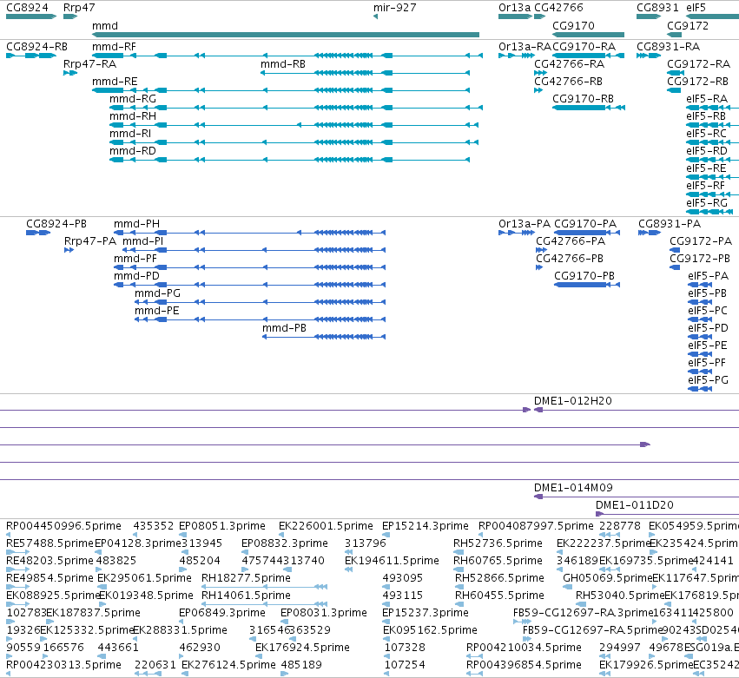This screenshot has width=739, height=678.
Task: Select the EK176924.5prime EST label
Action: 302,647
